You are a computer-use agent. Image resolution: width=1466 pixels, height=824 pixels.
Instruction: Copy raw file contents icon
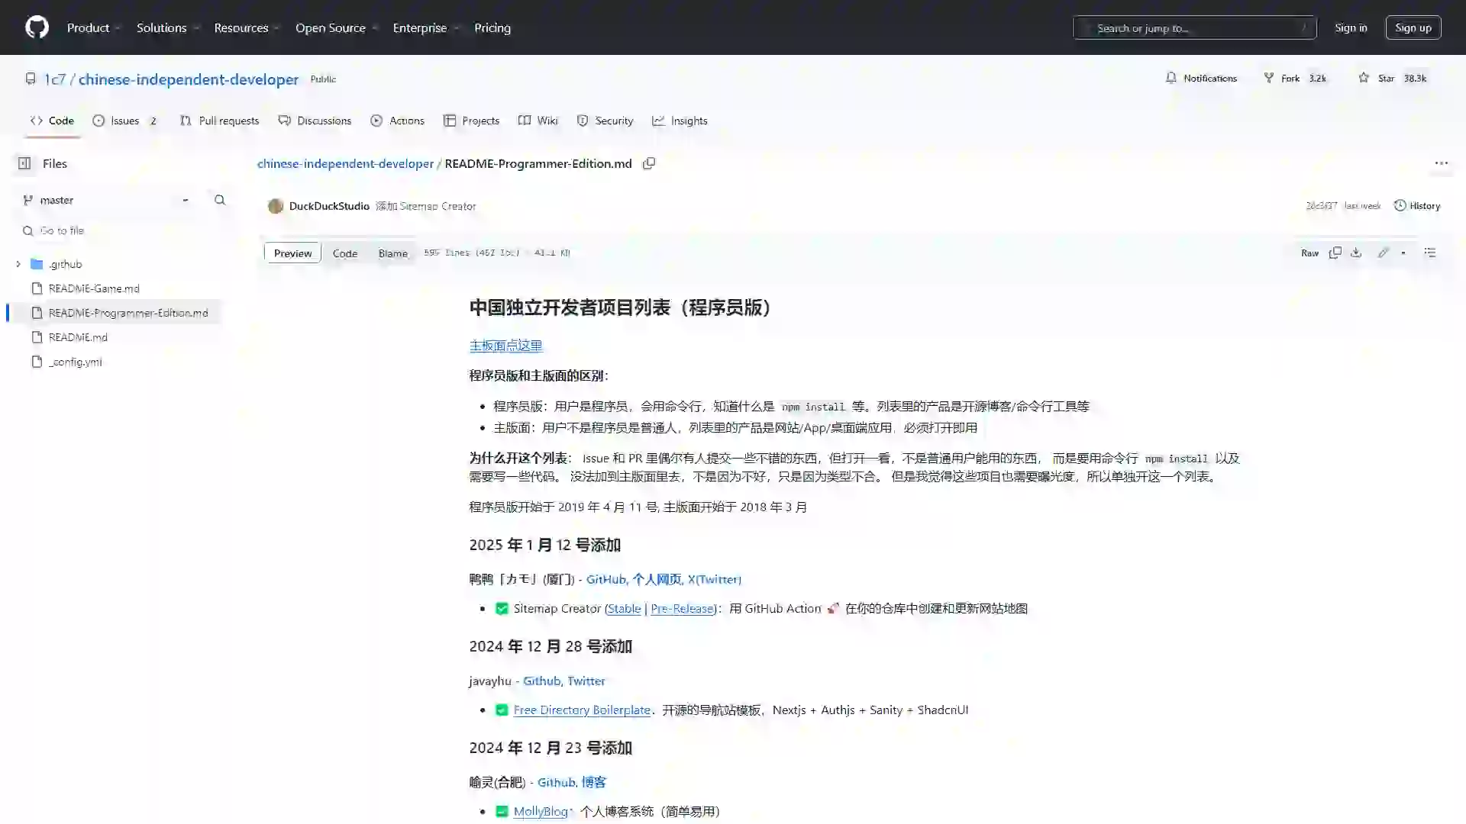1335,253
